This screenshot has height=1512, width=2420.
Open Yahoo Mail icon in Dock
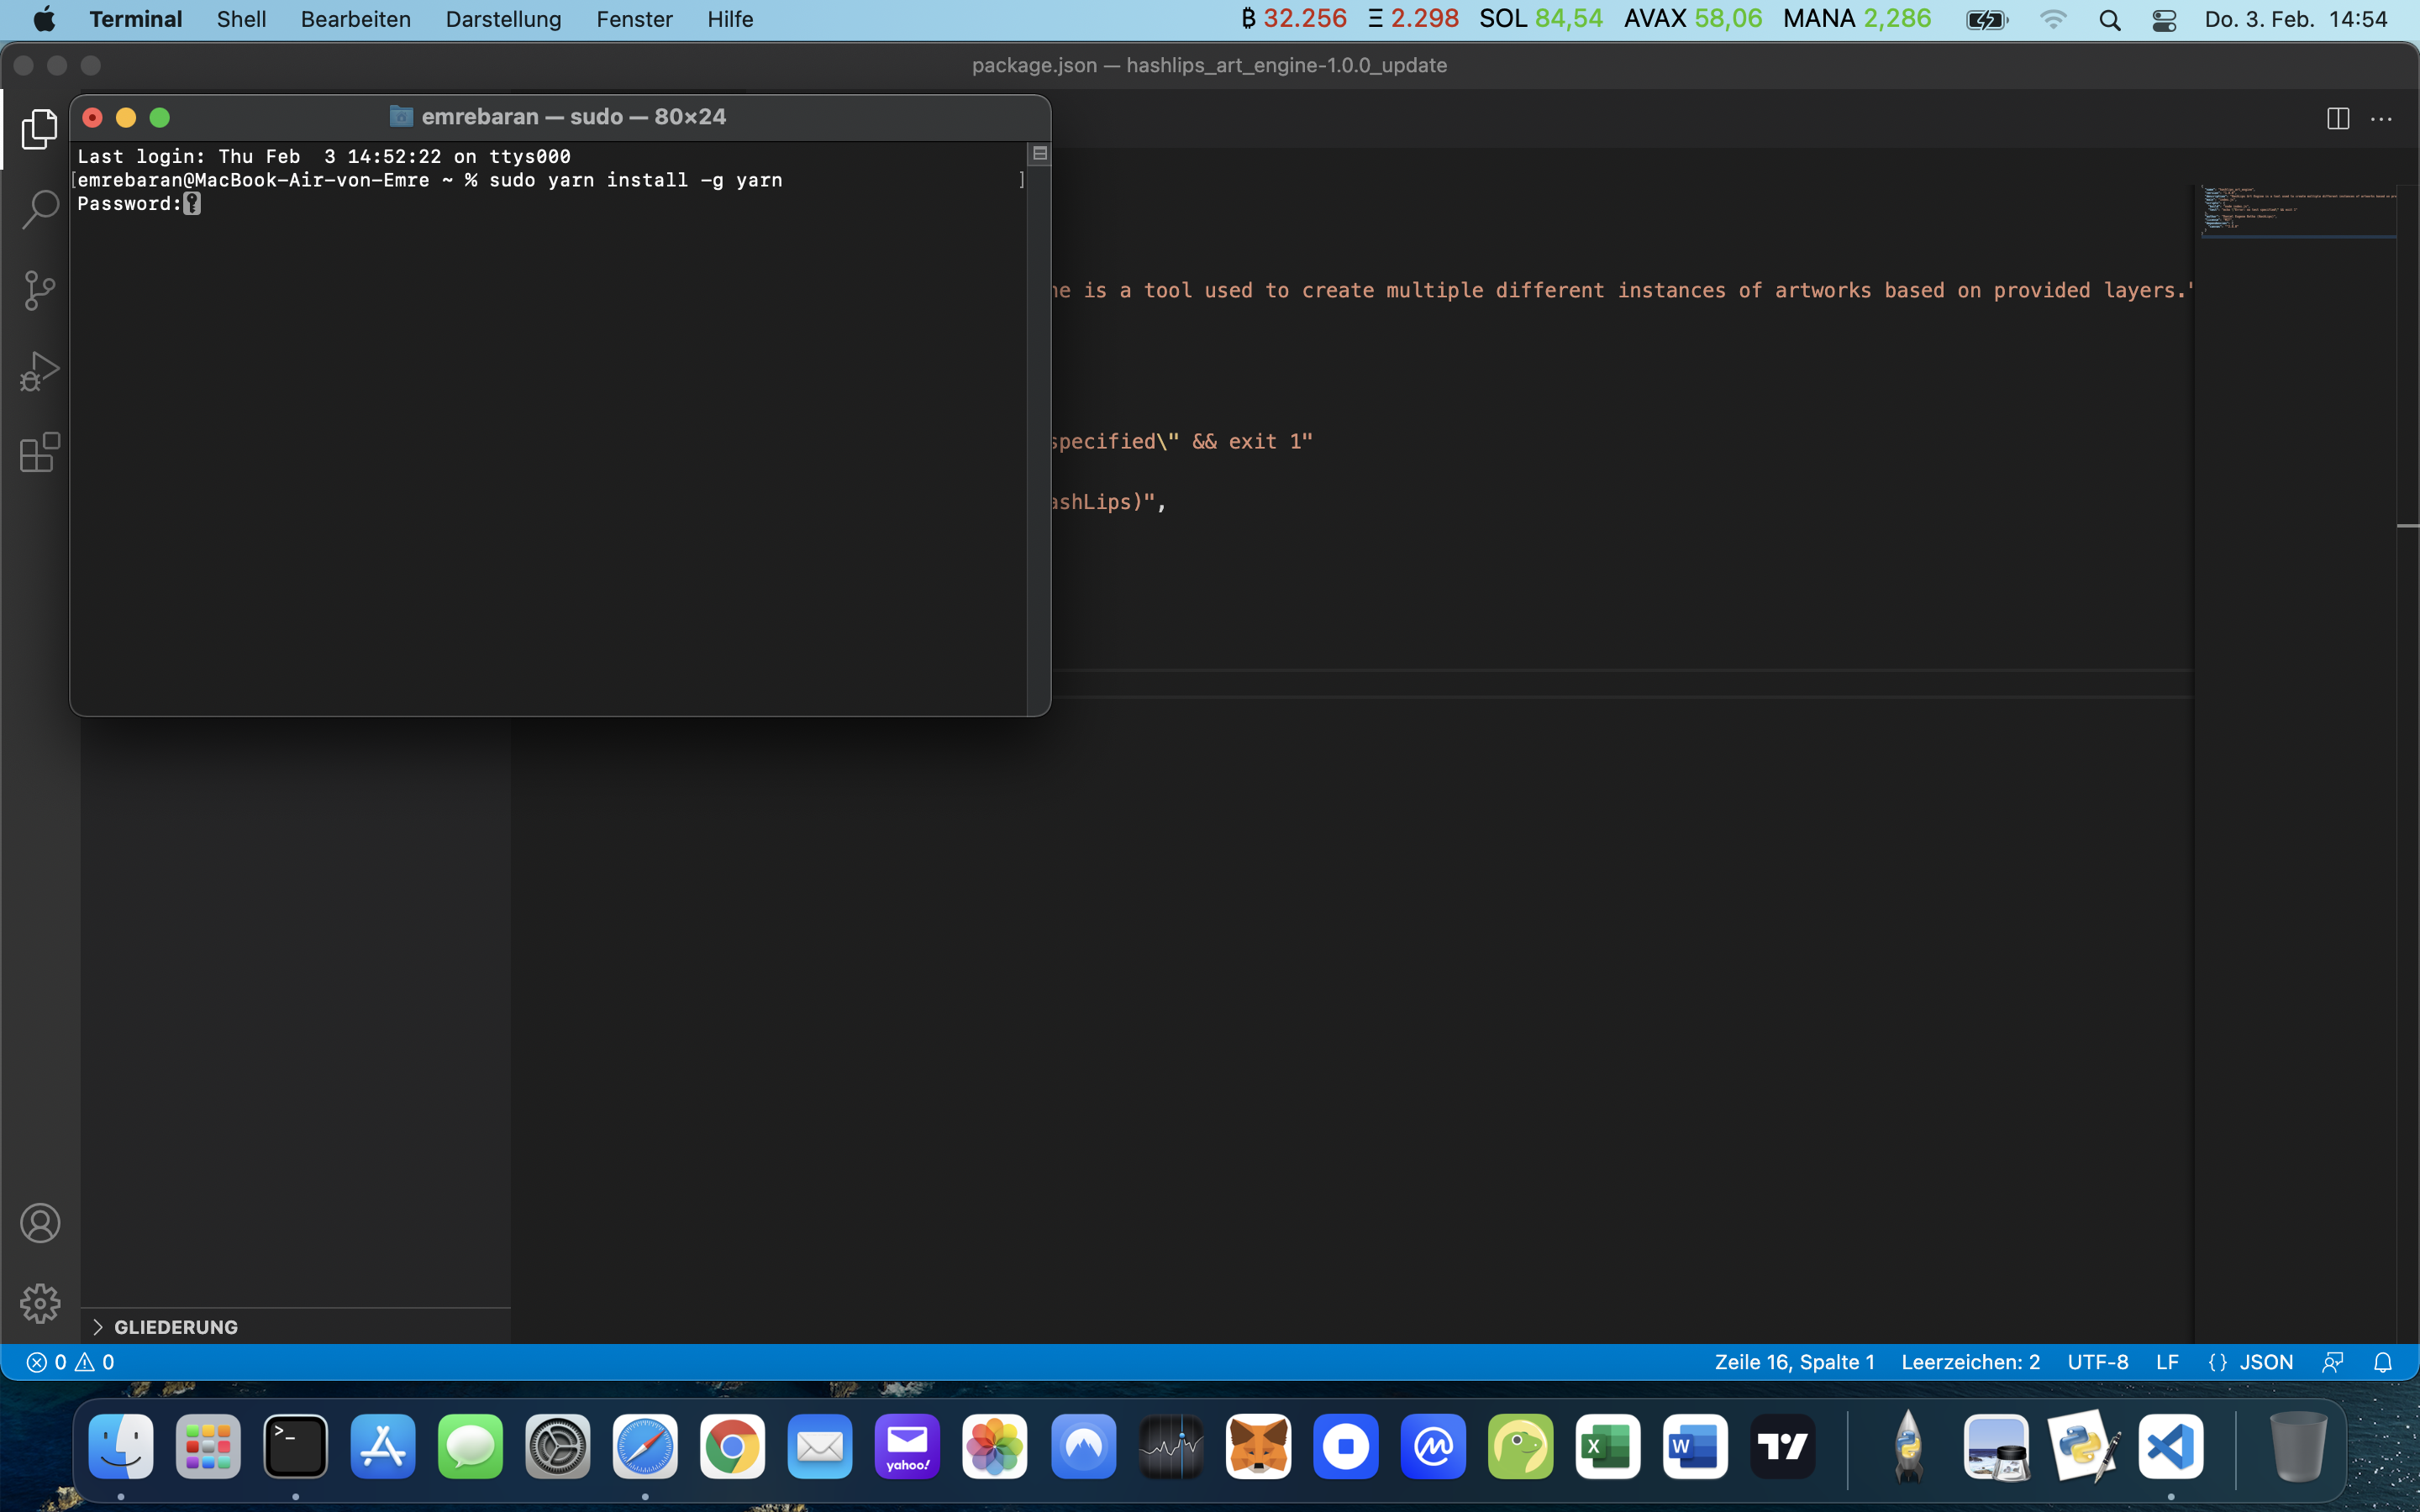(x=908, y=1446)
